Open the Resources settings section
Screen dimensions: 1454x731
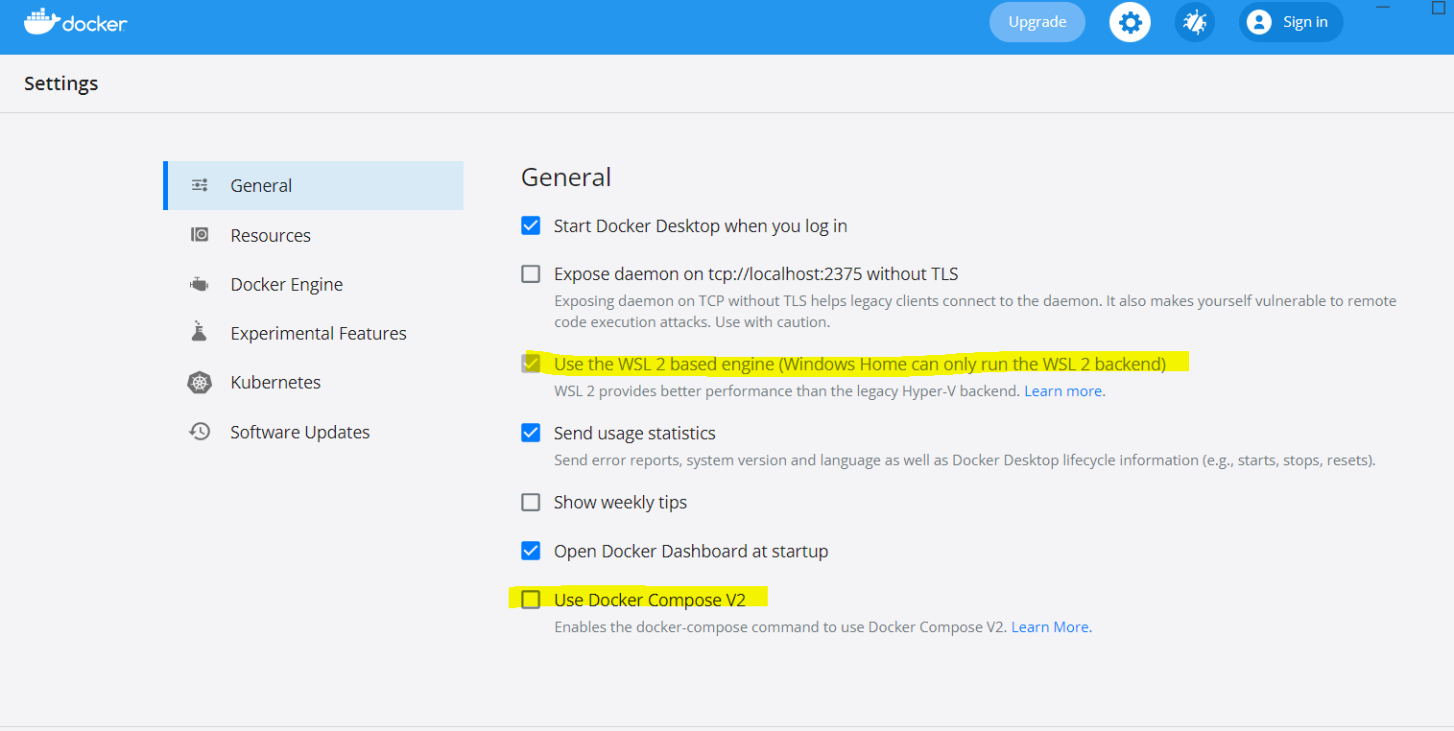tap(314, 235)
